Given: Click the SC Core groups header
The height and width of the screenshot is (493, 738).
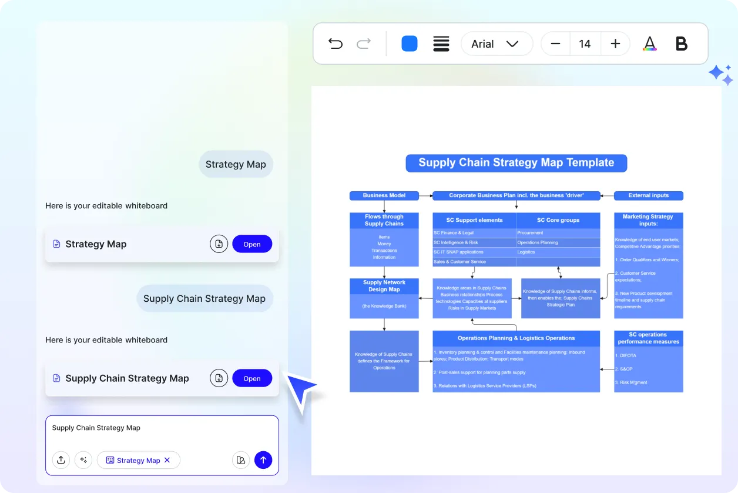Looking at the screenshot, I should (x=558, y=221).
